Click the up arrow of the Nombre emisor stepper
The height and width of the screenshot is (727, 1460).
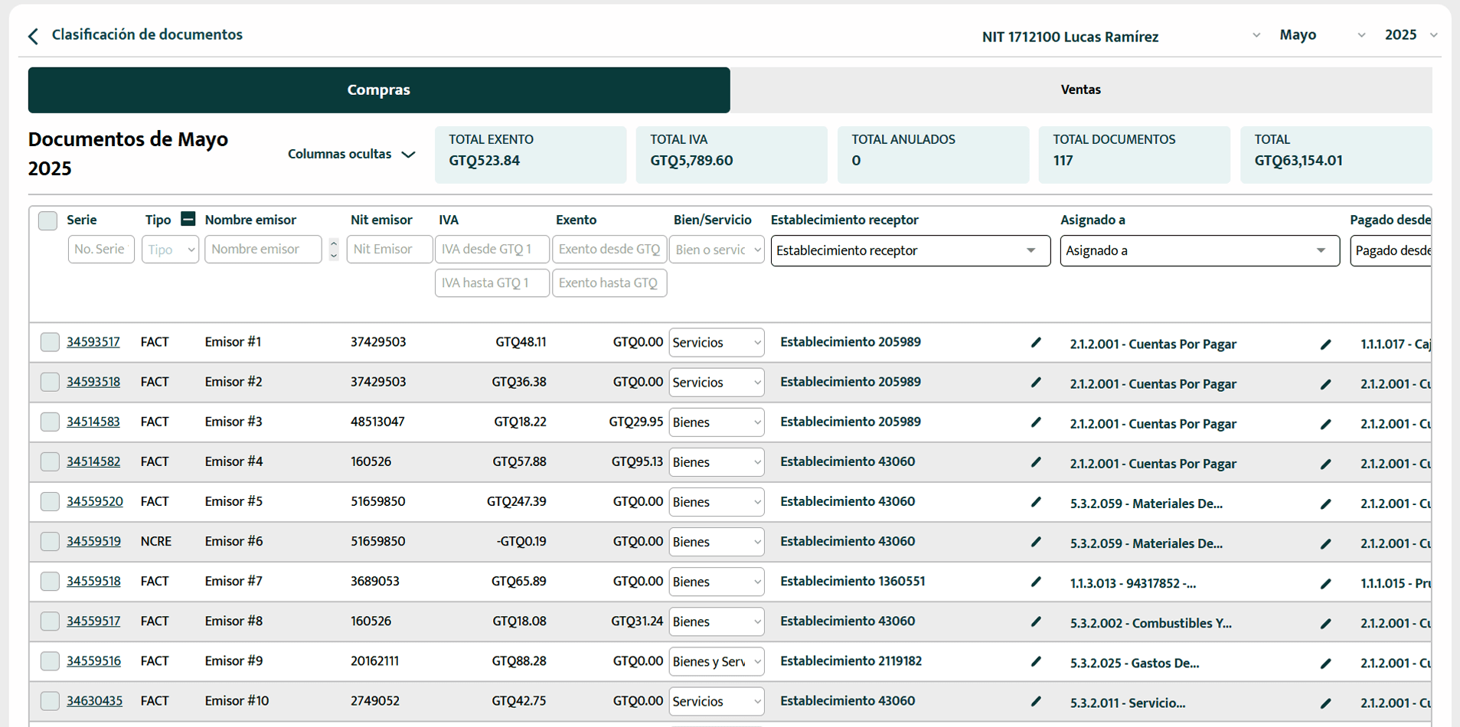[333, 243]
